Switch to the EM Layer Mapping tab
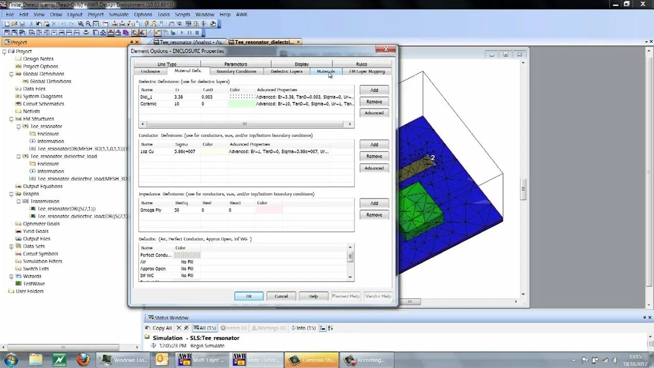 pyautogui.click(x=367, y=72)
